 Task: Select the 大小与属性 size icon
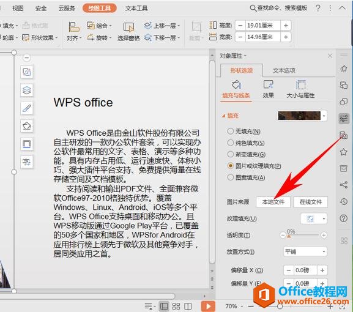click(x=300, y=85)
